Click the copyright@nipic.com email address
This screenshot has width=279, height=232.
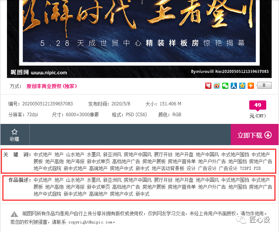point(90,222)
